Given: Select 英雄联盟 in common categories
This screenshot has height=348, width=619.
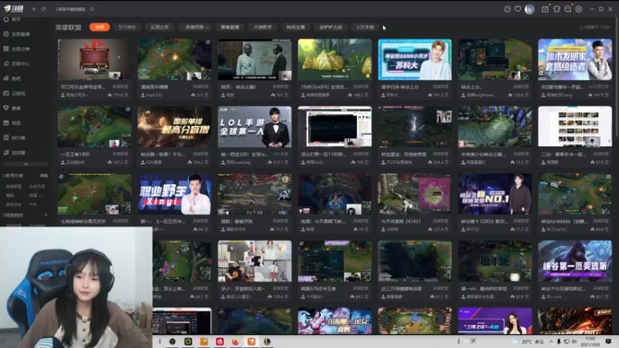Looking at the screenshot, I should point(14,186).
